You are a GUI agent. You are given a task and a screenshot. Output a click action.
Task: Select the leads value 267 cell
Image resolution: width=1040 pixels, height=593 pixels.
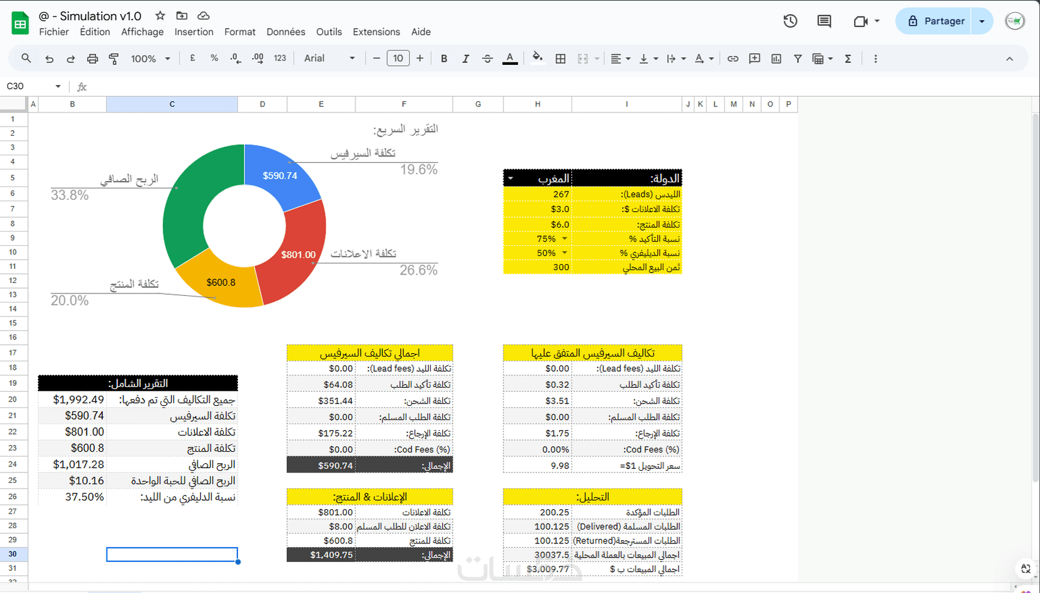pyautogui.click(x=538, y=194)
